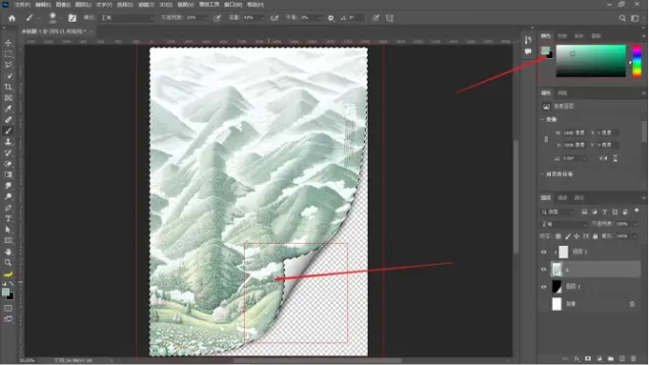Enable airbrush build-up icon in options bar
The image size is (649, 365).
click(274, 19)
